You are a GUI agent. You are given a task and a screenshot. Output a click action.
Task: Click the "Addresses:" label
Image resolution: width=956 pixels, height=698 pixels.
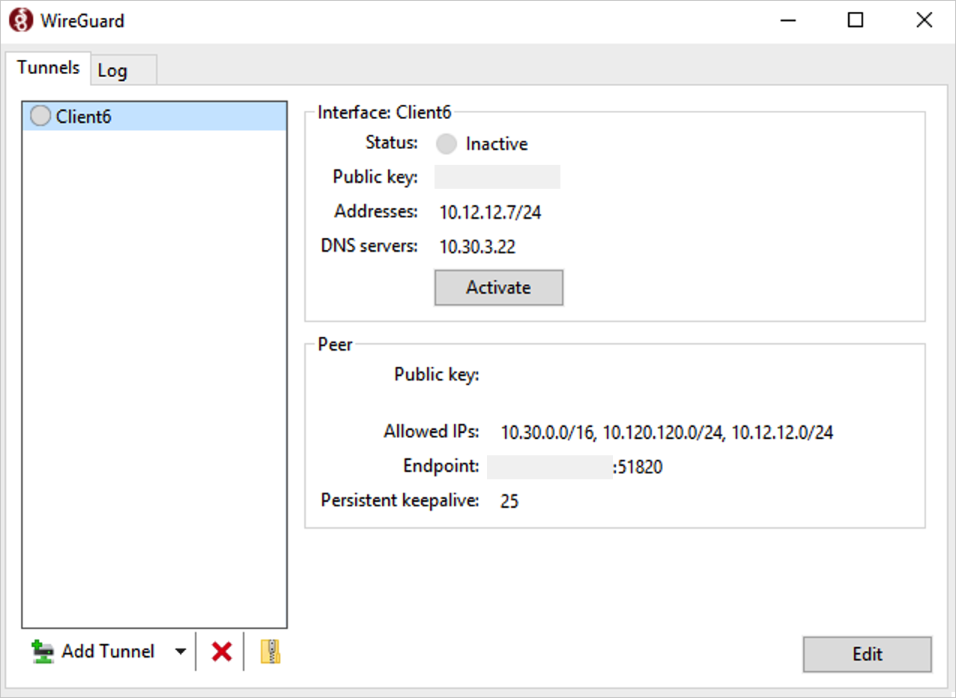click(376, 211)
